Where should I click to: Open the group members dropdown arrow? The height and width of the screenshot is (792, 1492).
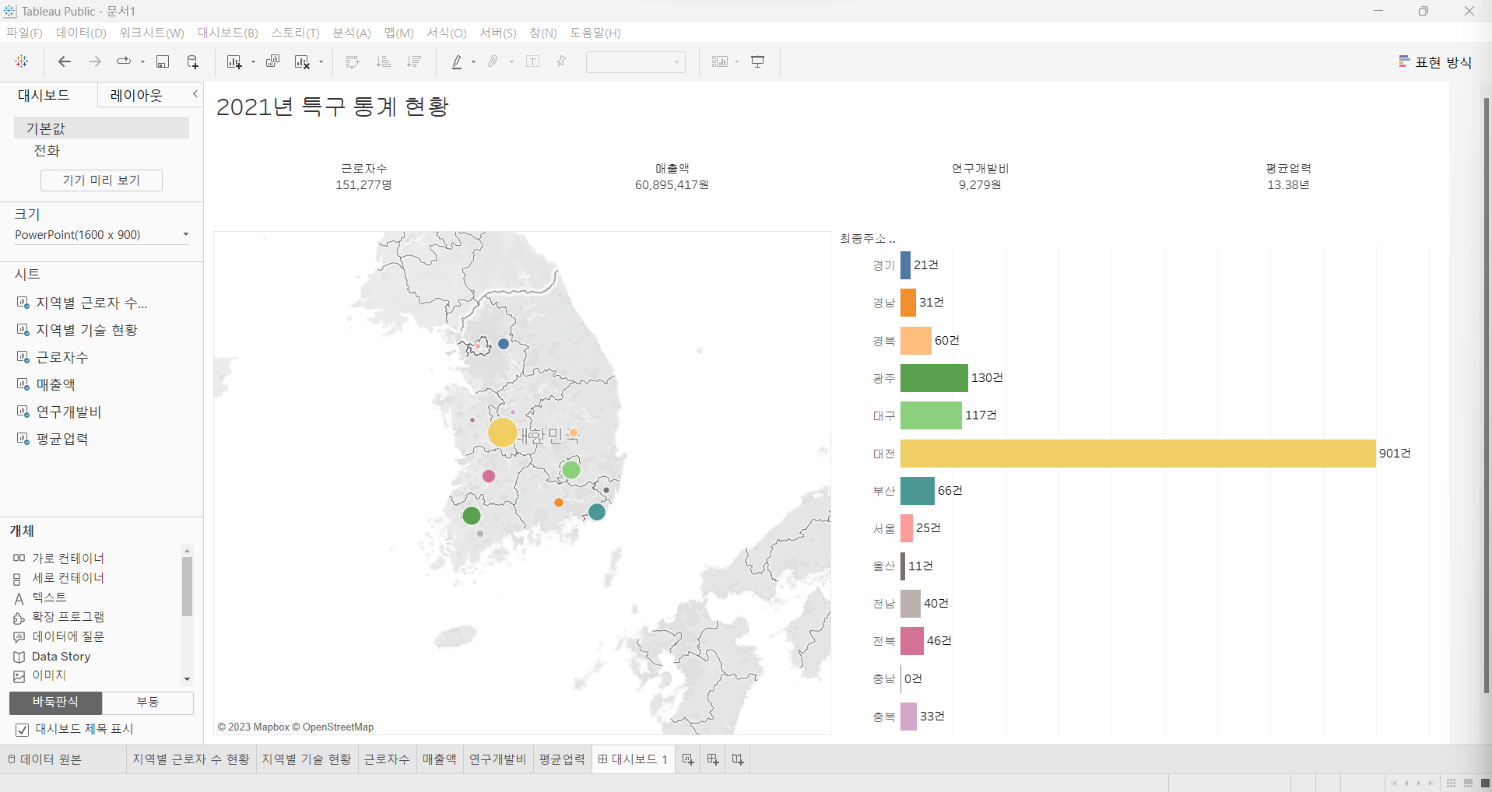[511, 62]
